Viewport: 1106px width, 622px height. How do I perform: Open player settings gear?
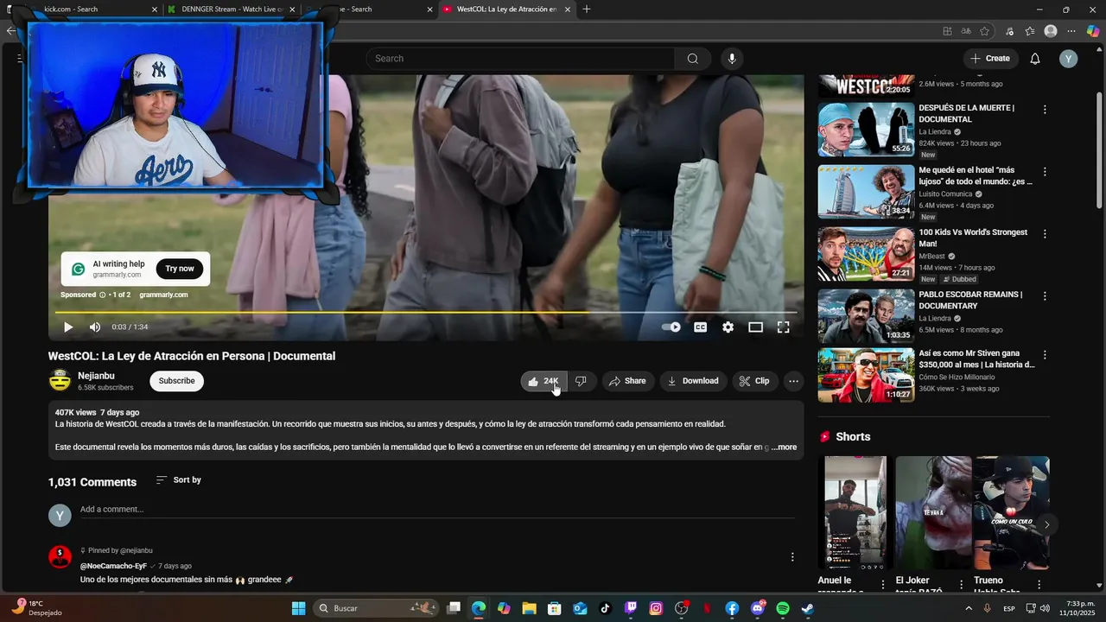point(728,327)
